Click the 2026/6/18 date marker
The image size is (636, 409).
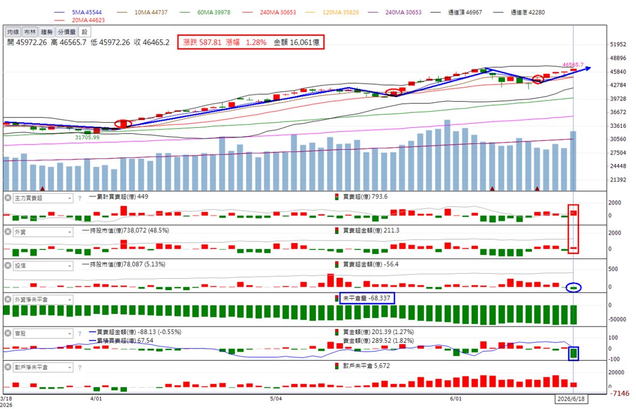pyautogui.click(x=571, y=399)
